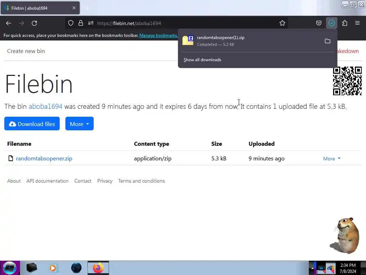Click the 9 minutes ago cell
366x275 pixels.
coord(266,159)
